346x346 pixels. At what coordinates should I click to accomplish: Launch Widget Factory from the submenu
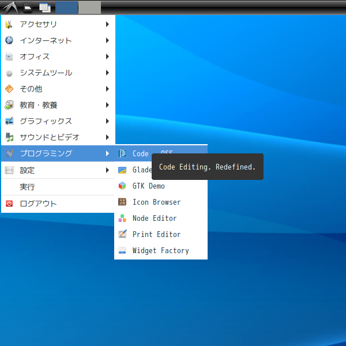point(160,251)
